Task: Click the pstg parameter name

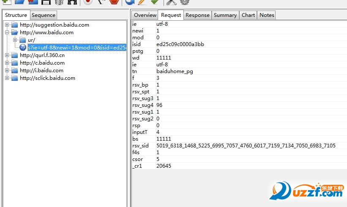Action: (138, 51)
